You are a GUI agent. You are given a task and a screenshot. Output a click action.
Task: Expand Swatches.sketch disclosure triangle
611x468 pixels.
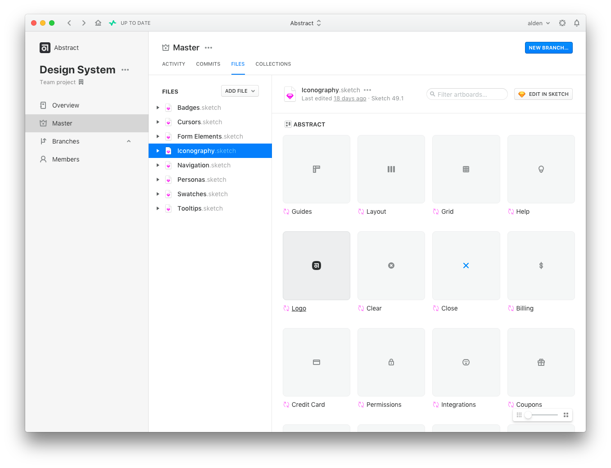pos(158,194)
